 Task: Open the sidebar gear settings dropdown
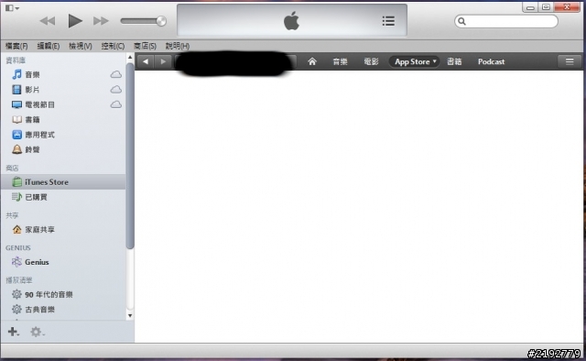[x=37, y=332]
